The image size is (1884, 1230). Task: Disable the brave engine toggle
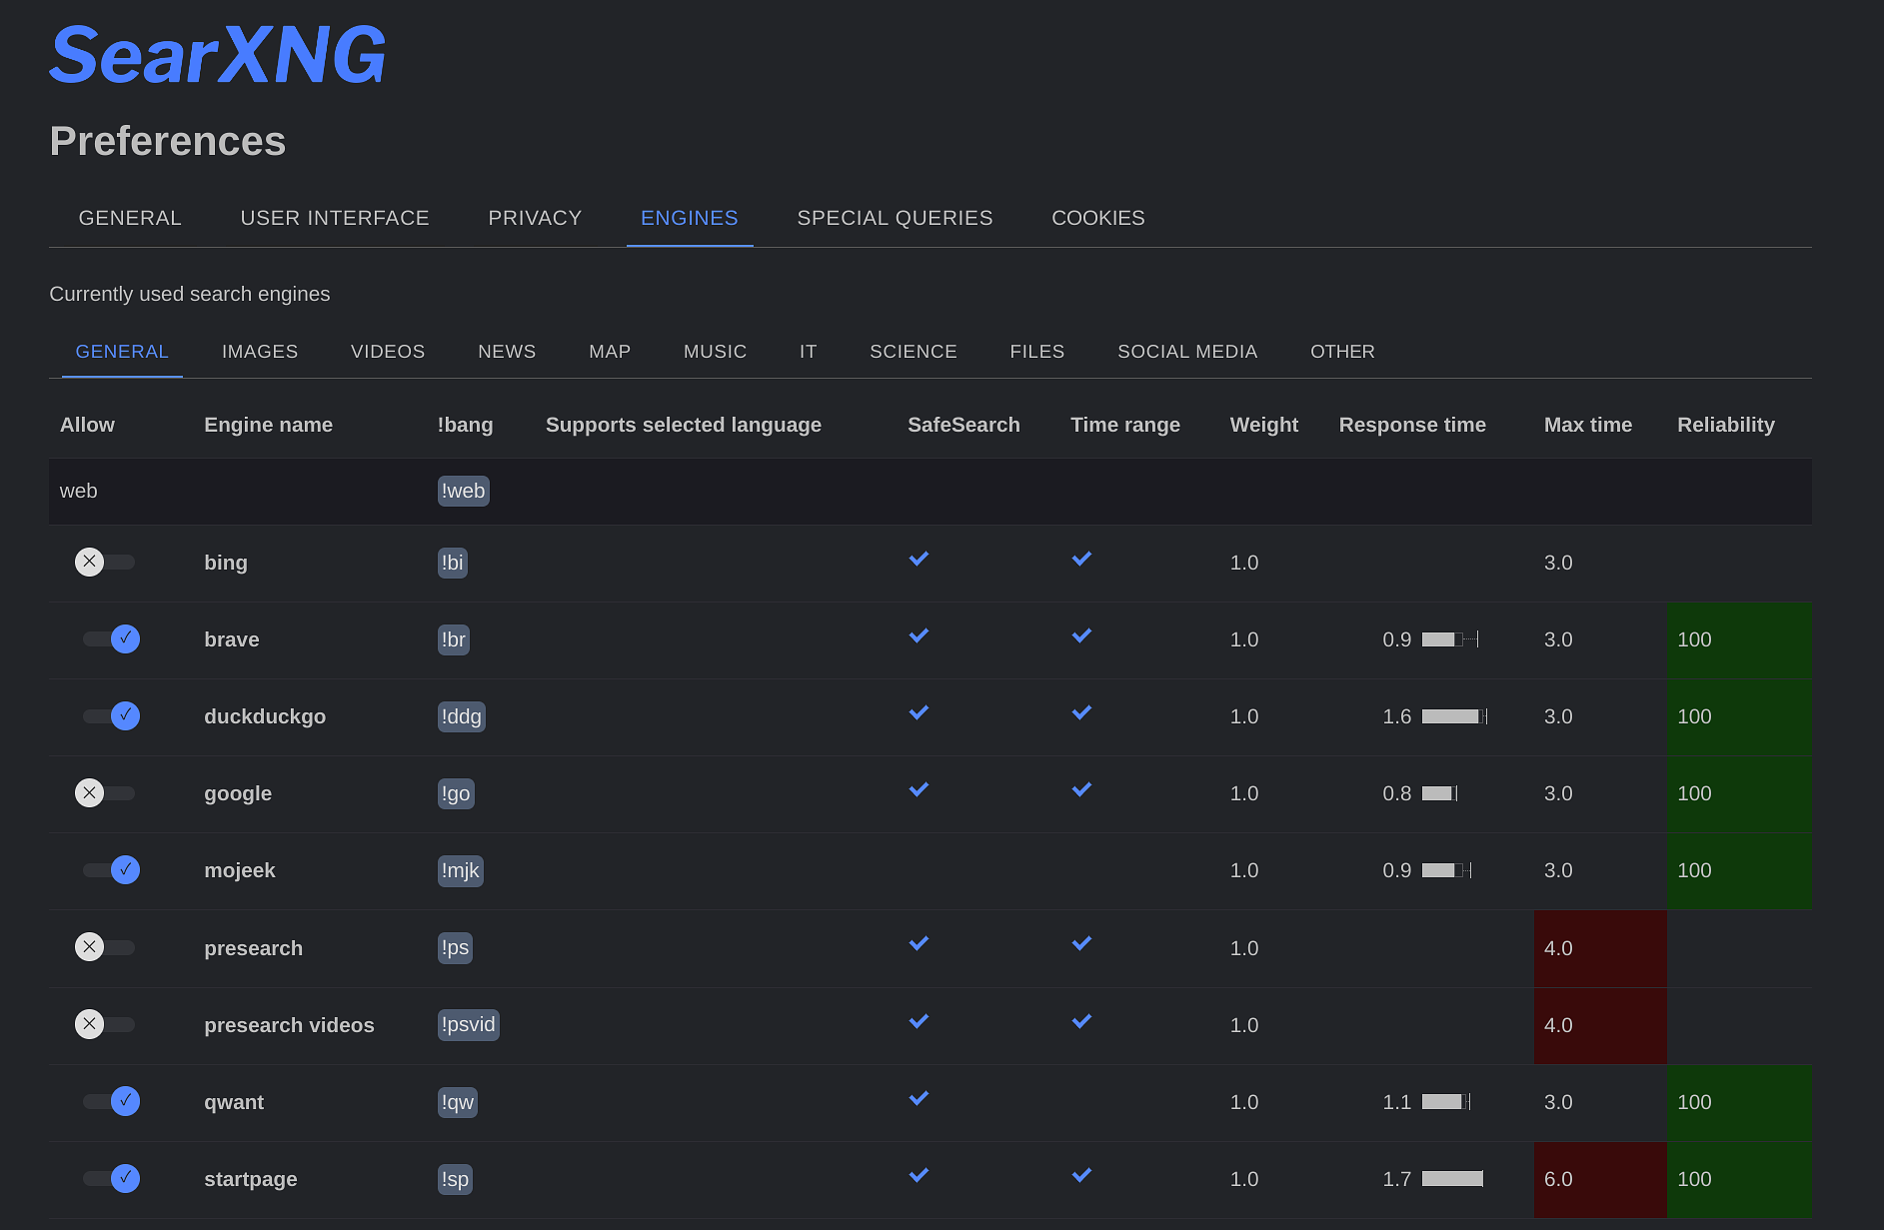[x=111, y=638]
